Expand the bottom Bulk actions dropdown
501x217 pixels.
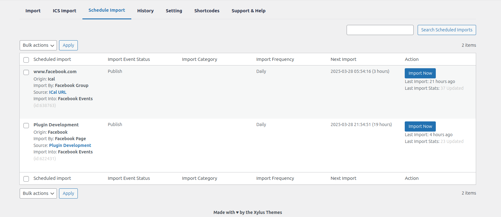pos(38,194)
